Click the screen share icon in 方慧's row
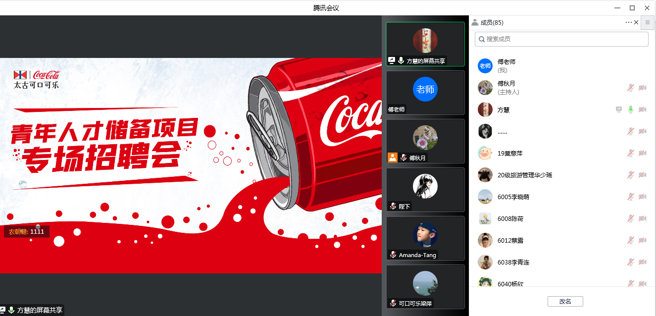 point(618,109)
